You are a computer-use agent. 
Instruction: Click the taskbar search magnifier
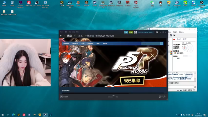tap(8, 115)
